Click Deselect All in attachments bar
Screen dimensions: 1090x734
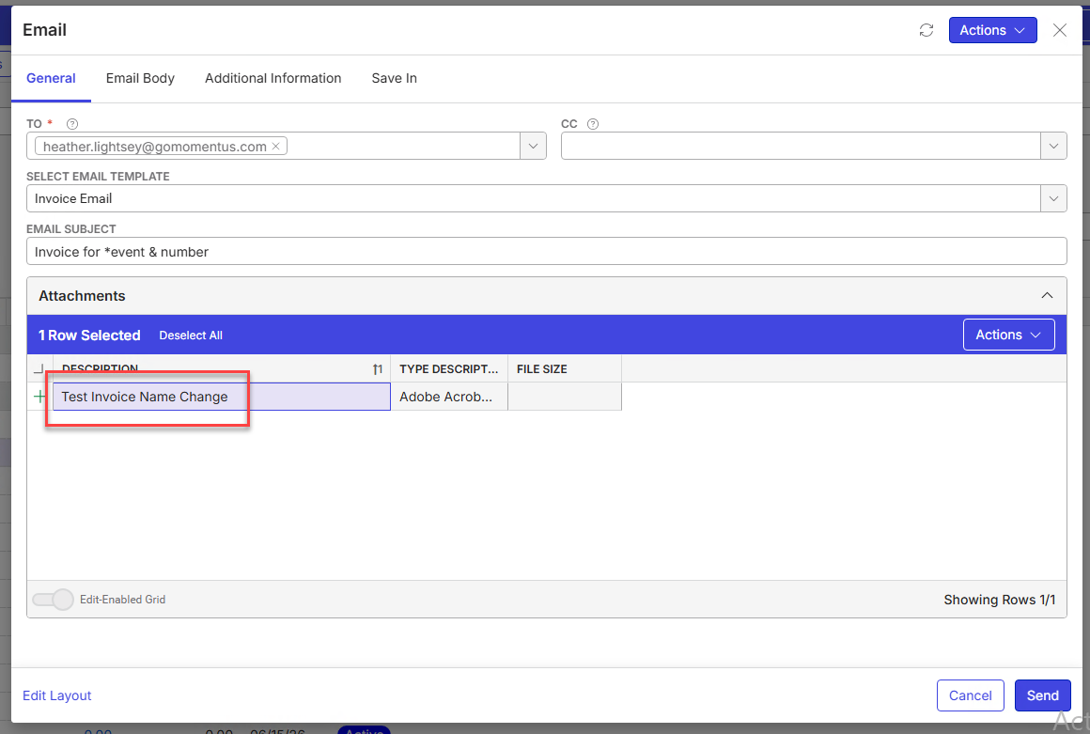click(191, 335)
